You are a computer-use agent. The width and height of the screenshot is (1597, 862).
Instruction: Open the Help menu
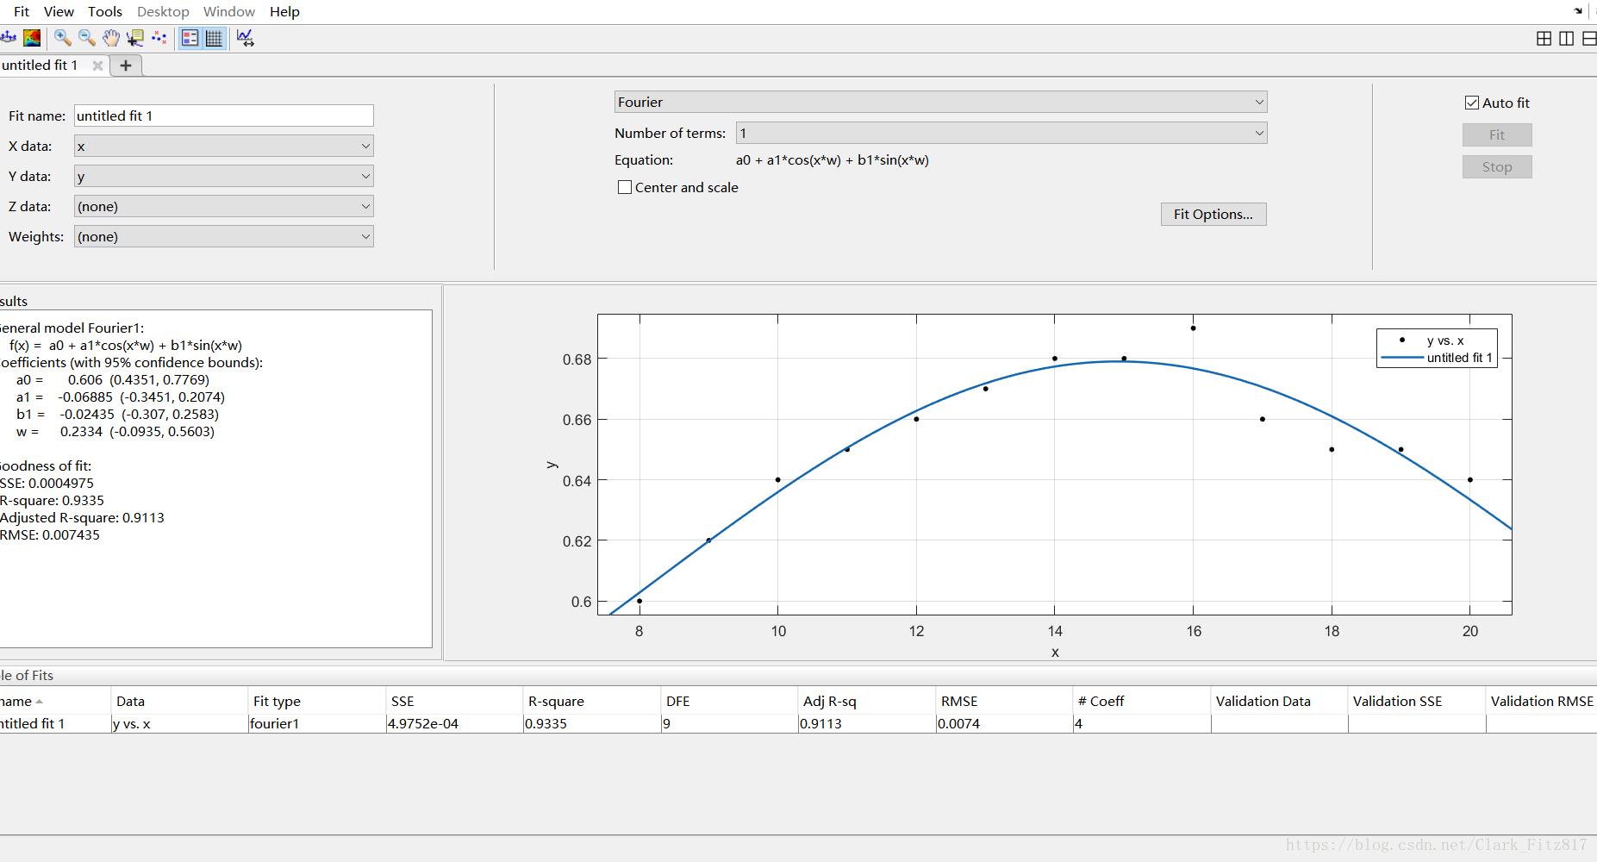[284, 11]
